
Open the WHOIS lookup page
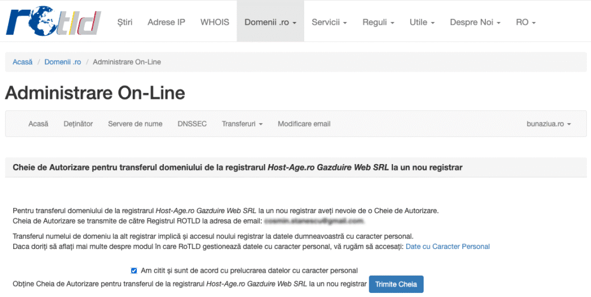click(x=215, y=22)
